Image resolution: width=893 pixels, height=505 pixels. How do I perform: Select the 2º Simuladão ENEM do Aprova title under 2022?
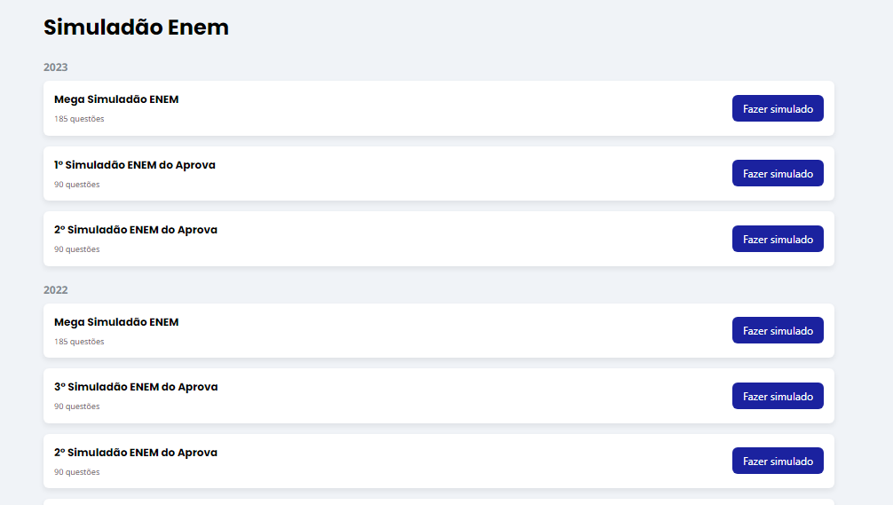pos(136,452)
